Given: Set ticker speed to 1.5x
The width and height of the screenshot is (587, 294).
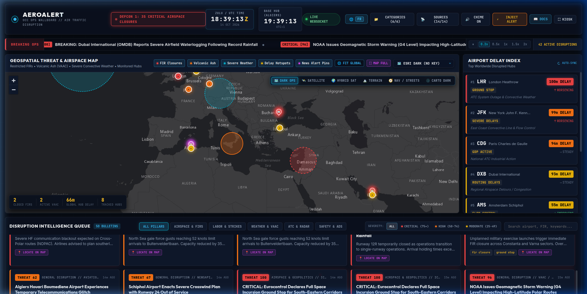Looking at the screenshot, I should point(515,44).
